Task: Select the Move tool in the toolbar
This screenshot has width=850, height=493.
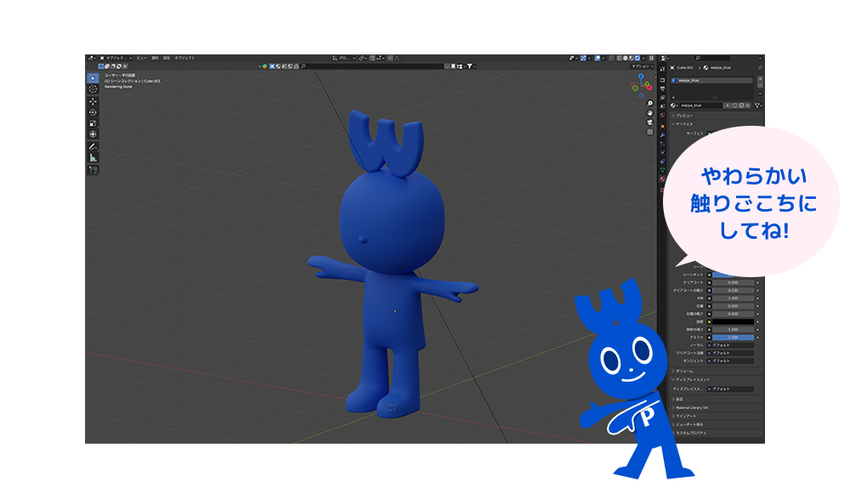Action: (93, 101)
